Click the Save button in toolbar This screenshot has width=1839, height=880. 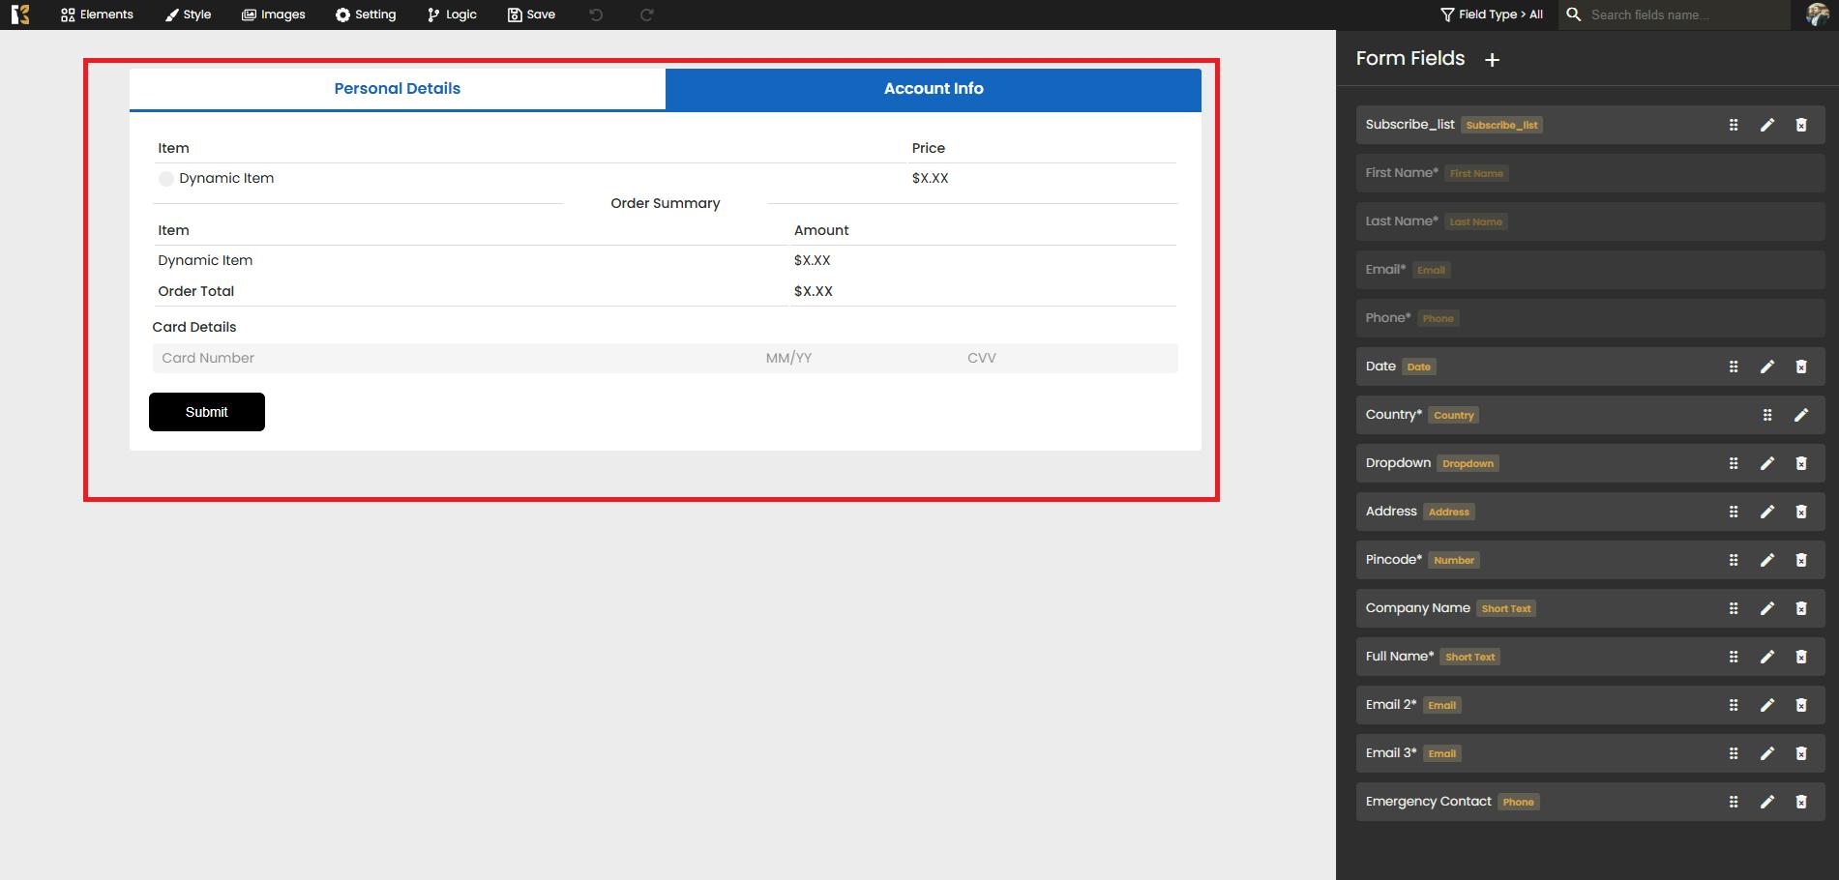[531, 15]
